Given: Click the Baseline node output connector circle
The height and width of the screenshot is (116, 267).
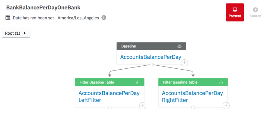Looking at the screenshot, I should click(151, 64).
